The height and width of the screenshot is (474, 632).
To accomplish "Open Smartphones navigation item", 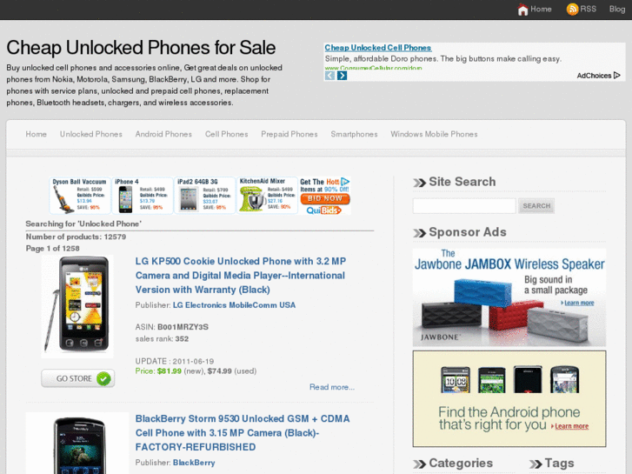I will point(354,134).
